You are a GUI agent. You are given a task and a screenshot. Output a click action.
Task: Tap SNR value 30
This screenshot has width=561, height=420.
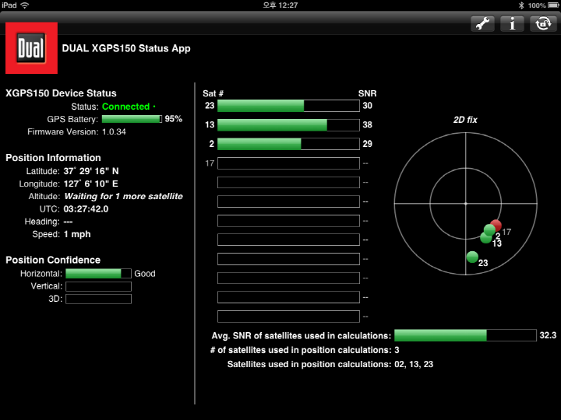coord(368,106)
